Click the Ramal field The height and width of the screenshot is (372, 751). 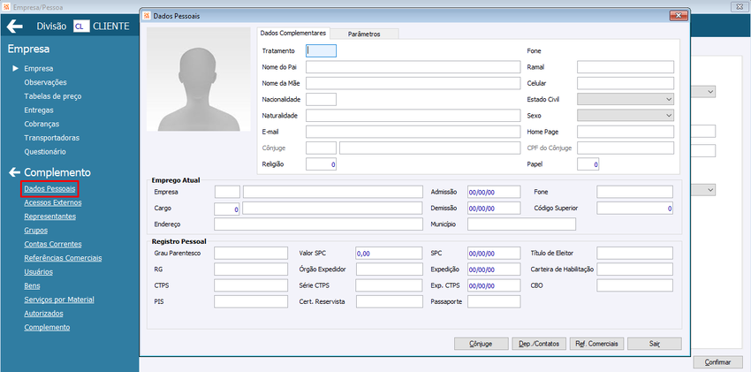(x=626, y=67)
